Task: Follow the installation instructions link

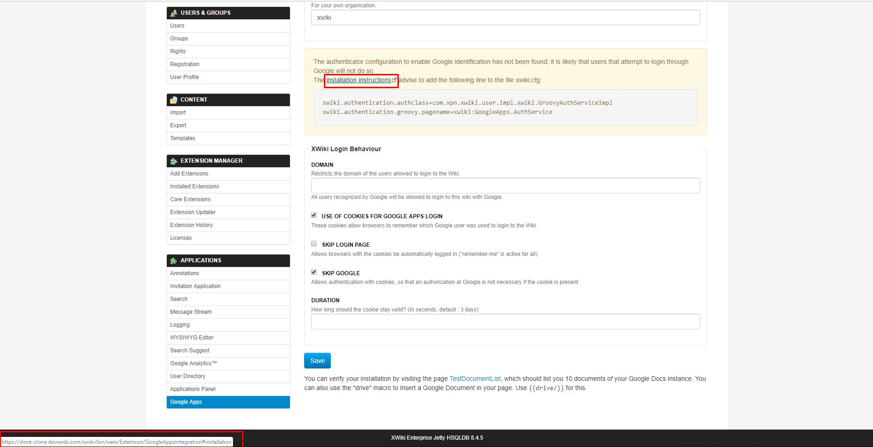Action: pyautogui.click(x=358, y=80)
